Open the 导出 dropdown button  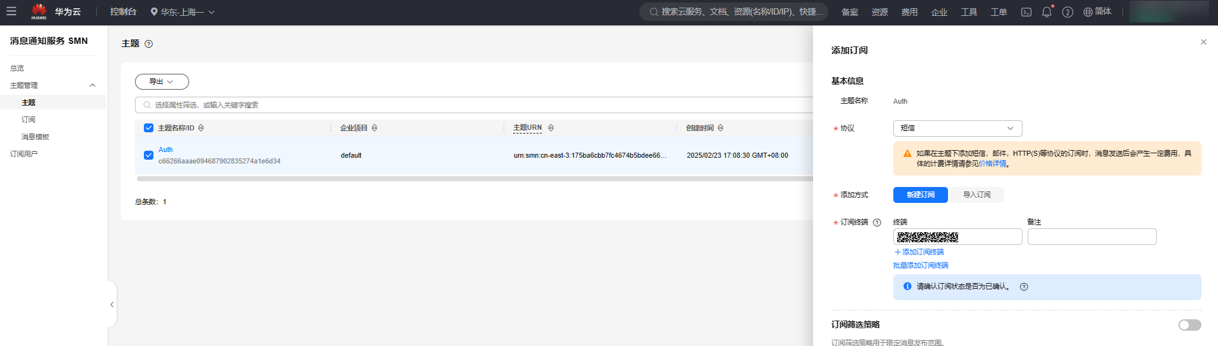(162, 81)
